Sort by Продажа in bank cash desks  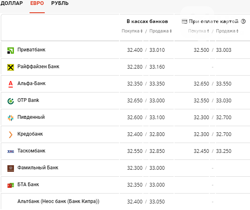(161, 31)
